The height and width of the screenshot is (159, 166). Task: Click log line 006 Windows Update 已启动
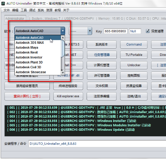[x=71, y=130]
